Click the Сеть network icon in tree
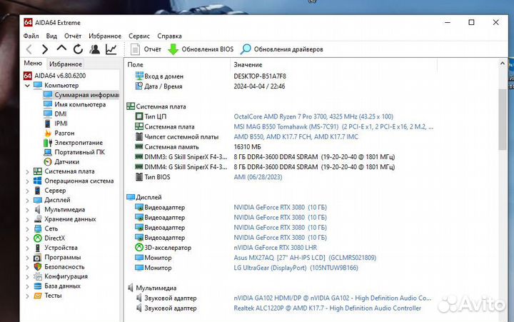 38,229
